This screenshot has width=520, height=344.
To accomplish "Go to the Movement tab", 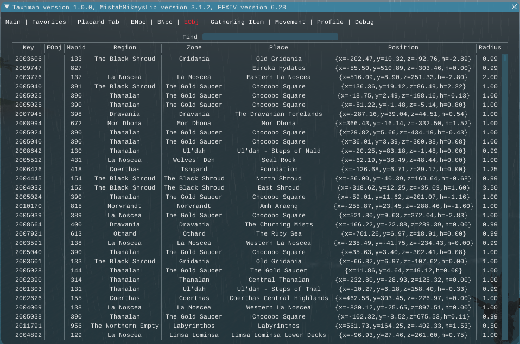I will (x=290, y=22).
